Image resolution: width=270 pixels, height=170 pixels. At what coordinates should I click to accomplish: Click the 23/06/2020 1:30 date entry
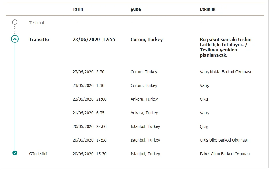click(88, 85)
